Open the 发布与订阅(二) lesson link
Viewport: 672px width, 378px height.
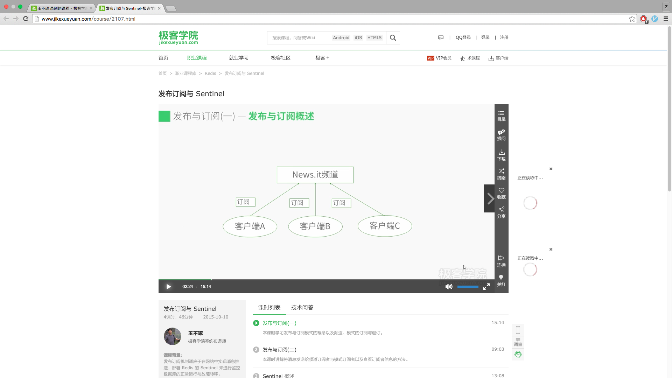279,350
